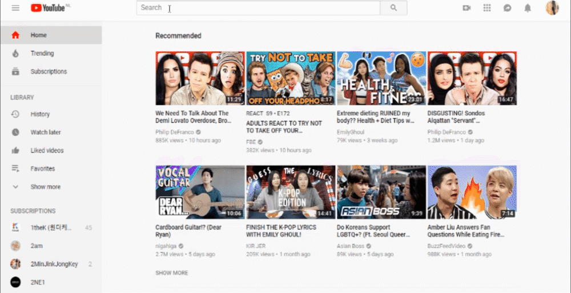Click title 'FINISH THE K-POP LYRICS WITH EMILY GHOUL!'
Viewport: 571px width, 293px height.
click(281, 231)
